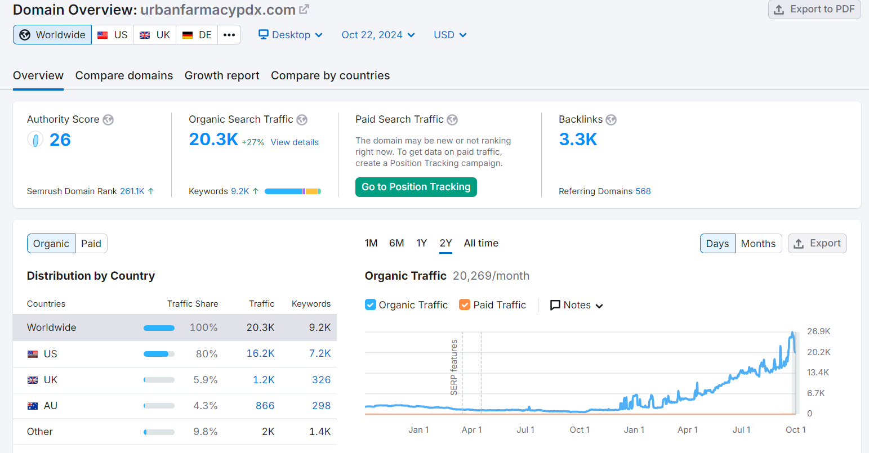This screenshot has height=453, width=869.
Task: Open UK traffic value 1.2K
Action: 264,380
